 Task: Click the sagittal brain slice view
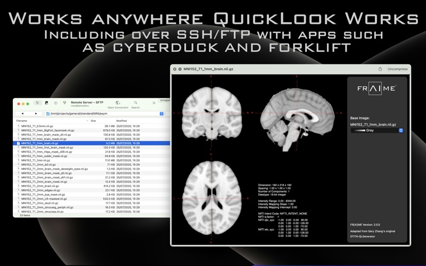coord(297,119)
